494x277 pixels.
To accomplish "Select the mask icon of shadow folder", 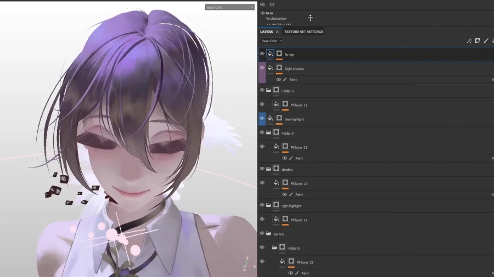I will 276,169.
